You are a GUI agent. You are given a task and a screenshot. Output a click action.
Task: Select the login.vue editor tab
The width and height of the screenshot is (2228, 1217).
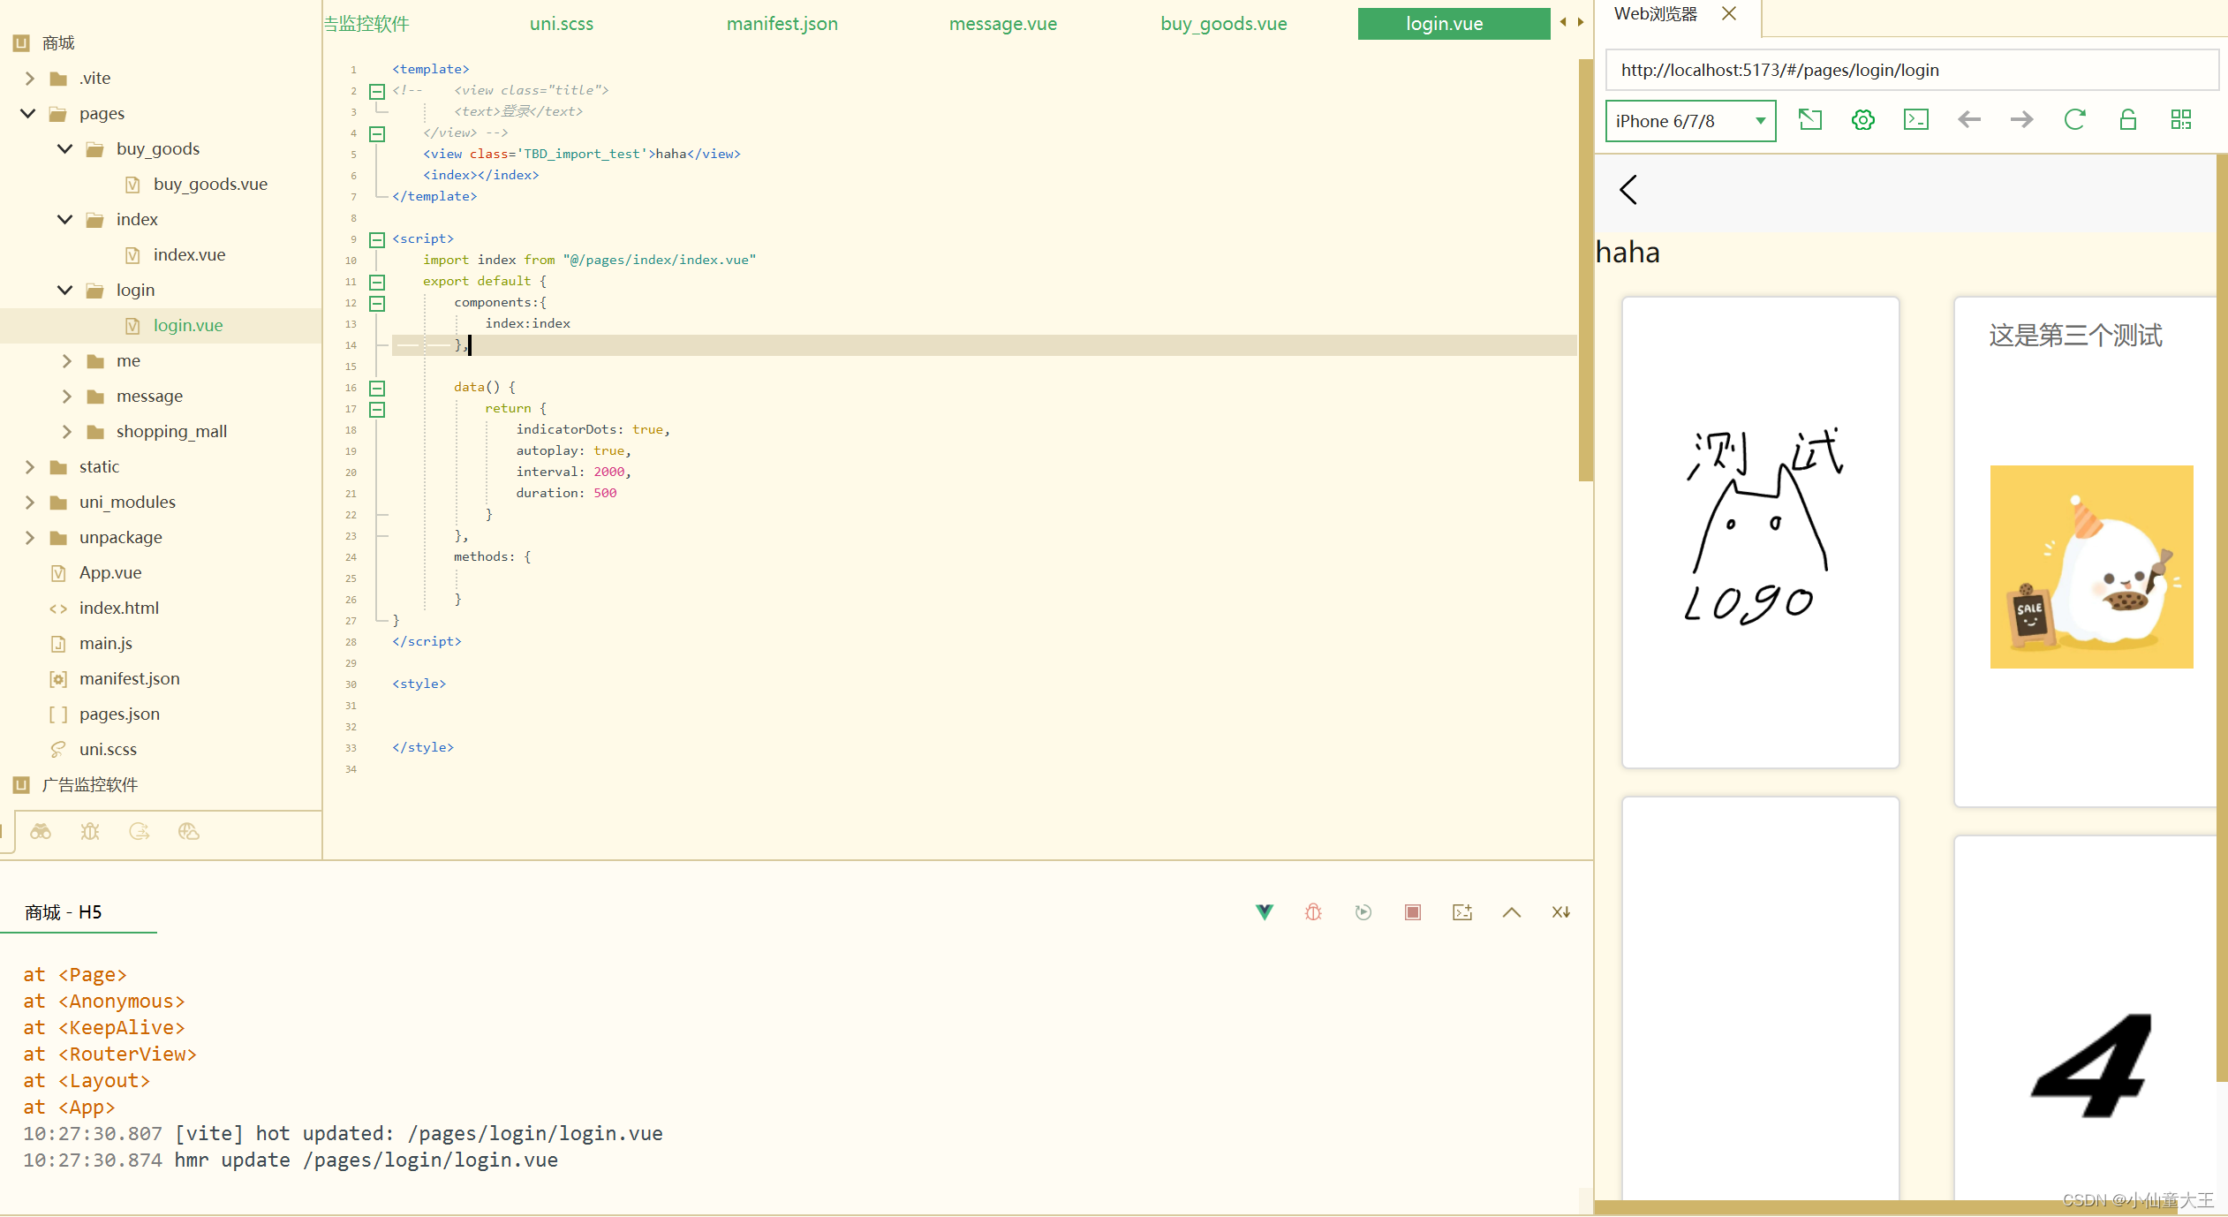1454,24
